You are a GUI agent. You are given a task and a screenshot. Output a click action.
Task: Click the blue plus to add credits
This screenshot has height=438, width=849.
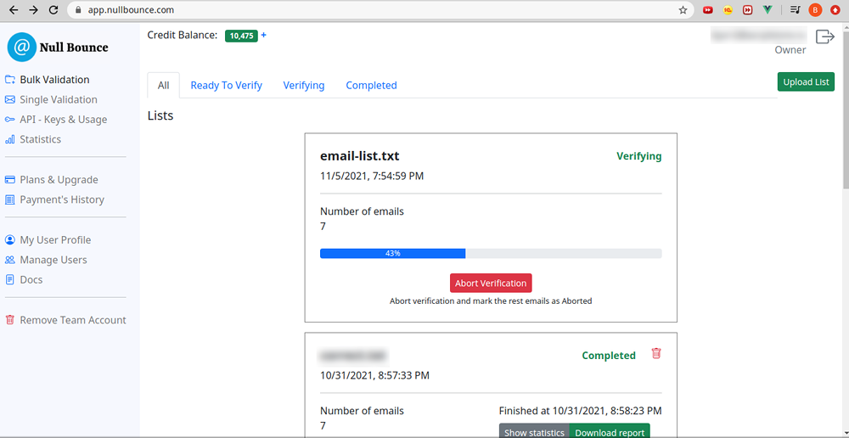(x=264, y=35)
